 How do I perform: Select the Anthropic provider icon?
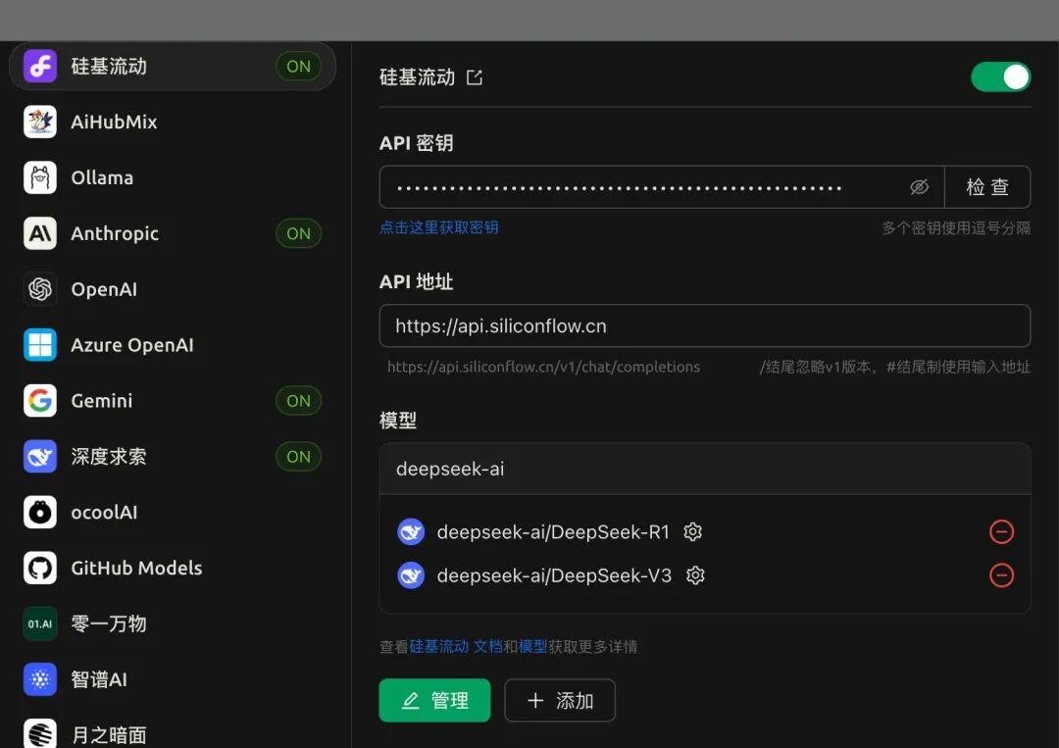40,233
